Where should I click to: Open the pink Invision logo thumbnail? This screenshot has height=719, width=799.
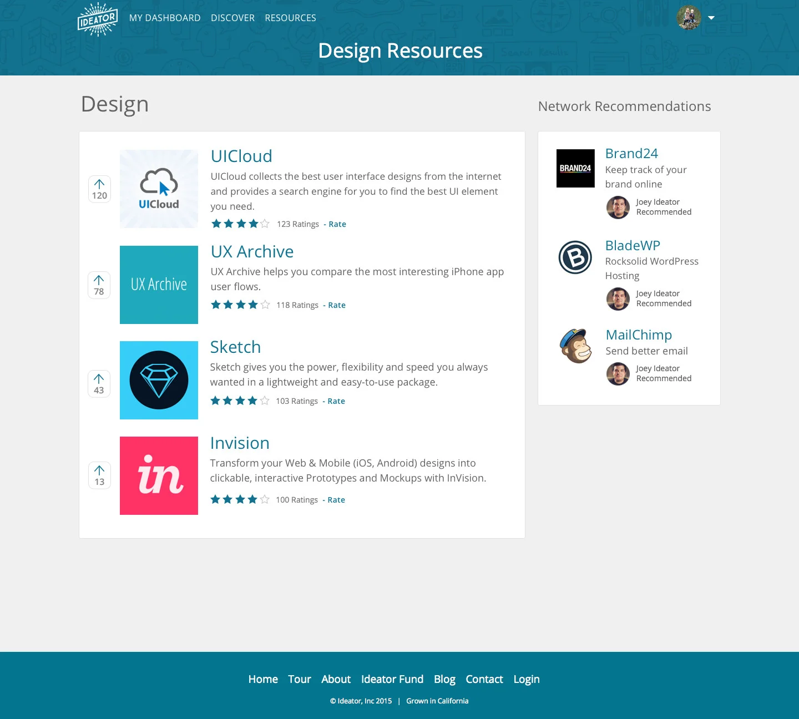pyautogui.click(x=159, y=475)
